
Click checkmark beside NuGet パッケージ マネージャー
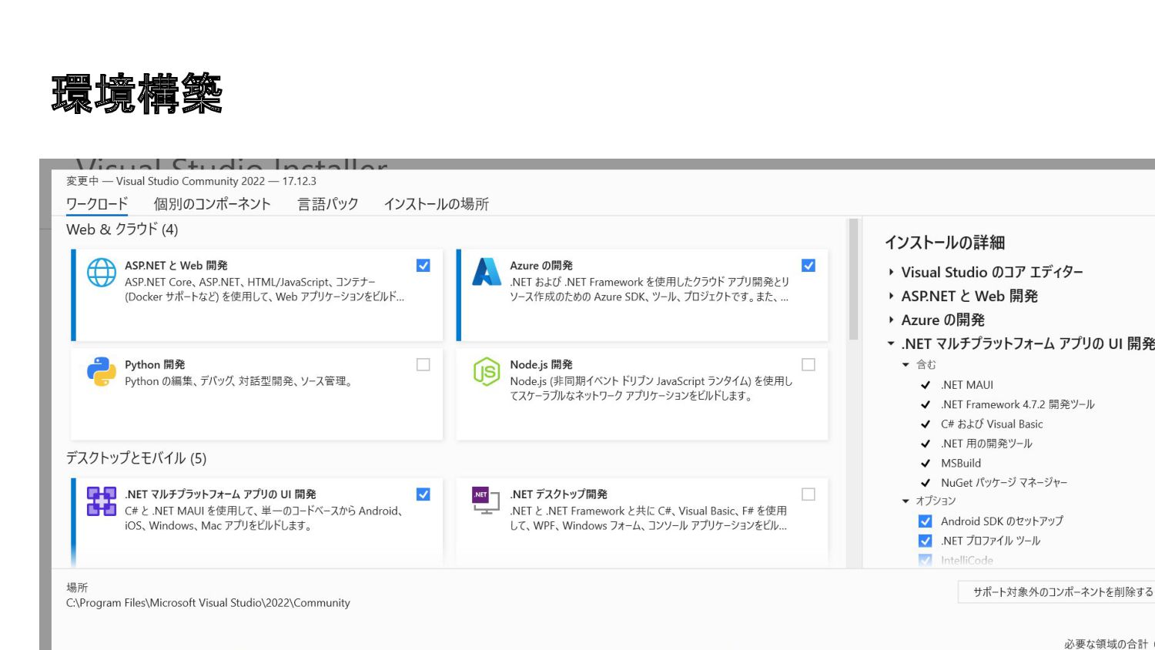[926, 483]
